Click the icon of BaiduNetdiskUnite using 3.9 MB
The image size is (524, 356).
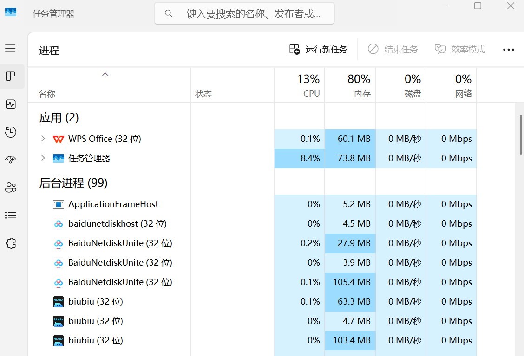(59, 263)
